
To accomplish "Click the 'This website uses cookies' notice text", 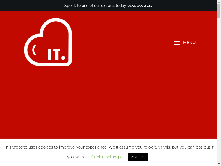I will pyautogui.click(x=55, y=147).
